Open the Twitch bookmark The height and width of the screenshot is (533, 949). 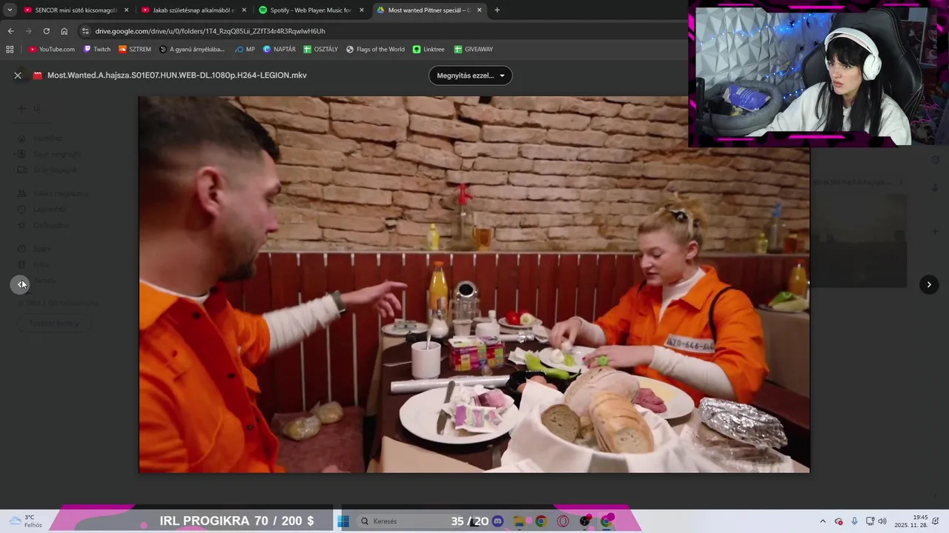click(x=97, y=50)
